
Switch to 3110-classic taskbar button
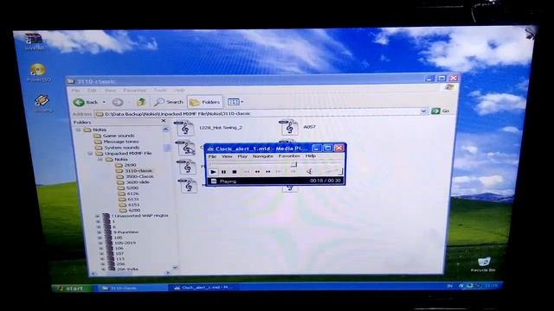(x=132, y=288)
